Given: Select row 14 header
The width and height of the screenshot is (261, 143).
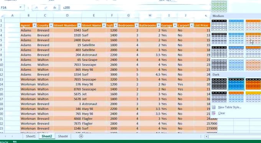Looking at the screenshot, I should click(2, 84).
